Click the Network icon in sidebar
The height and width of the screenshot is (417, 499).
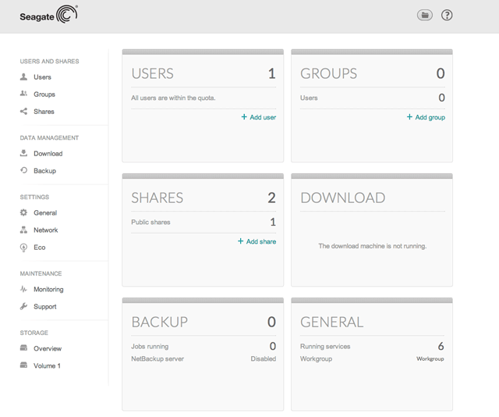pyautogui.click(x=24, y=230)
